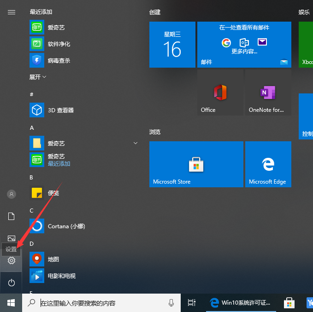Image resolution: width=313 pixels, height=312 pixels.
Task: Open 便笺 sticky notes app
Action: click(53, 193)
